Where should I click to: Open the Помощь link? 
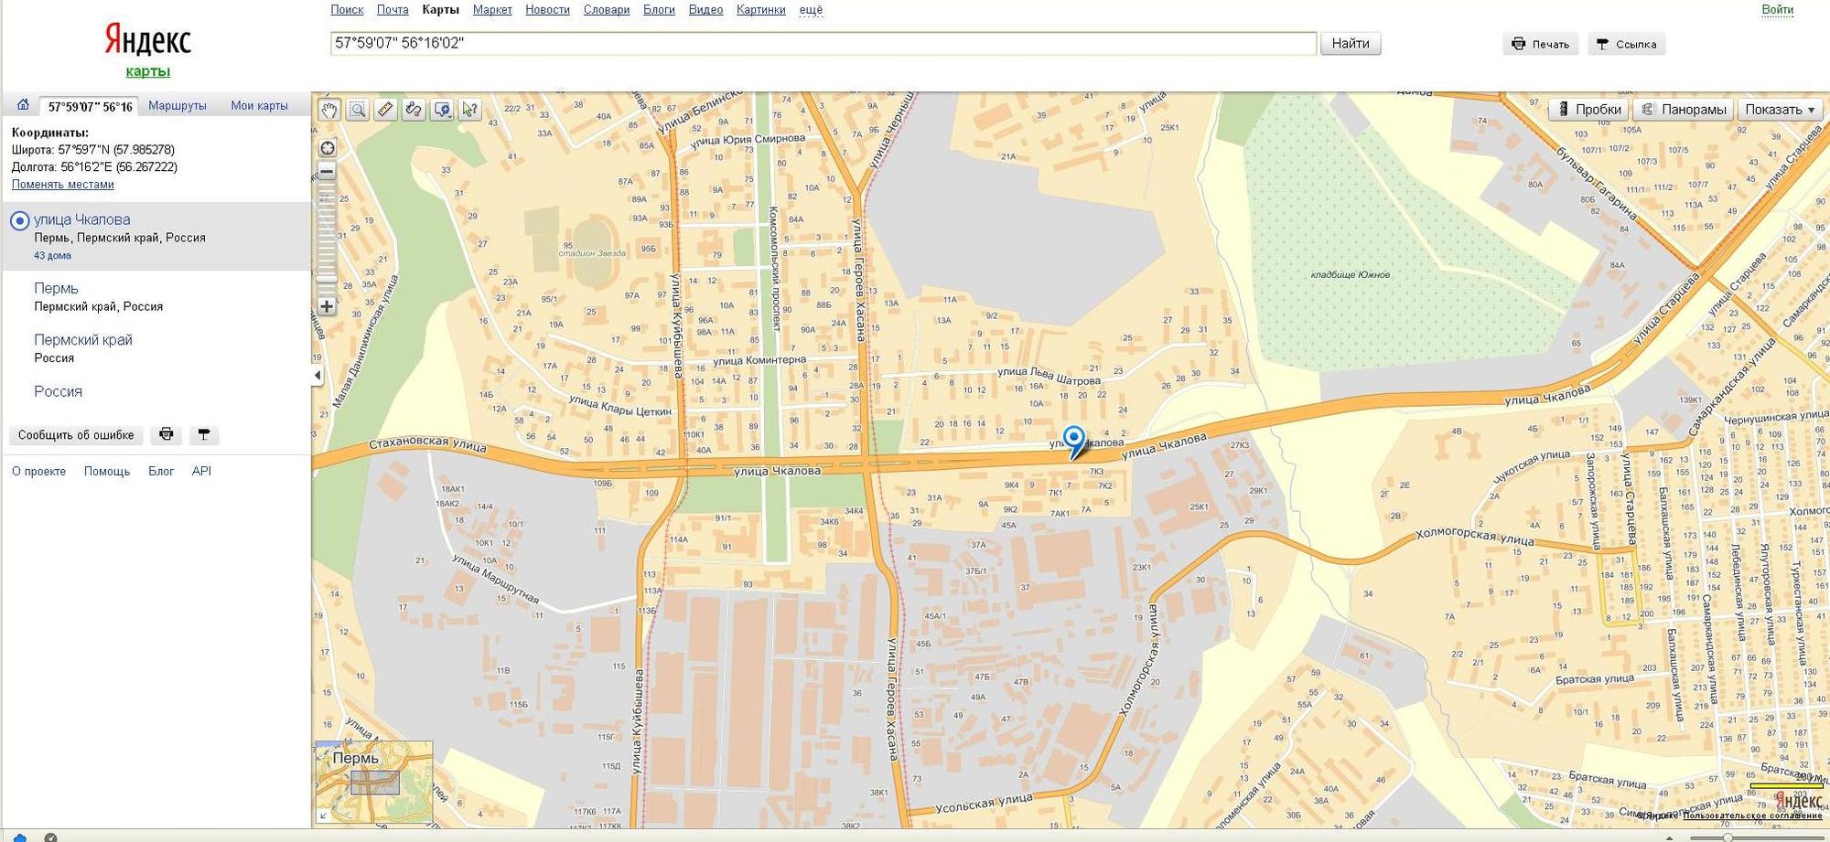point(107,472)
